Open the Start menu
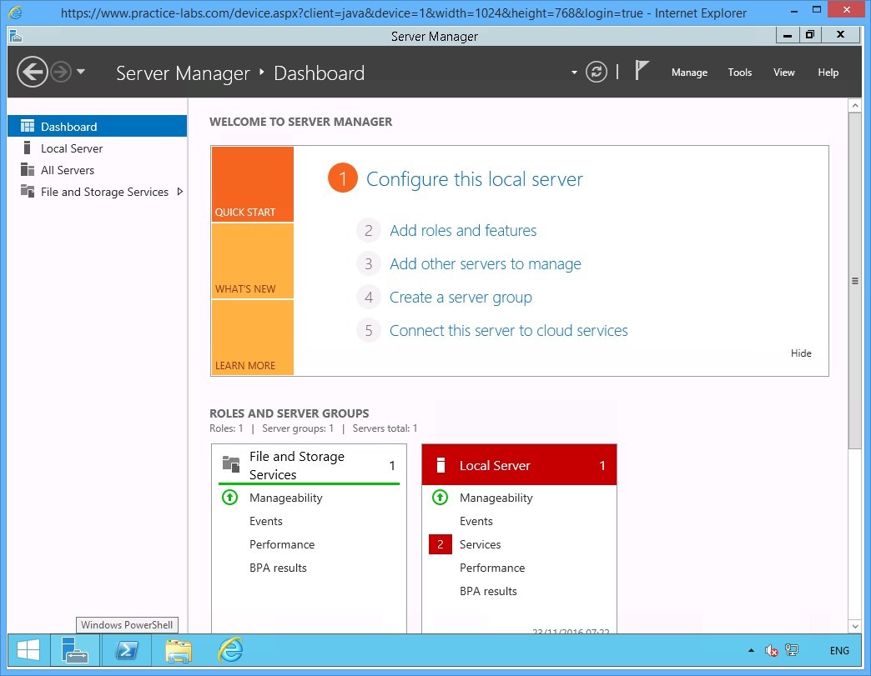Viewport: 871px width, 676px height. pos(28,650)
